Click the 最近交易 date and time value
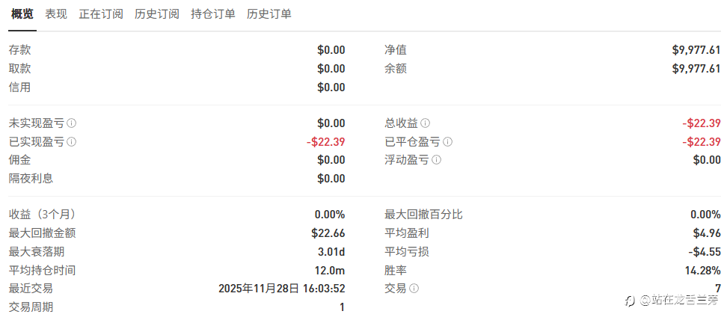The image size is (727, 323). point(281,289)
